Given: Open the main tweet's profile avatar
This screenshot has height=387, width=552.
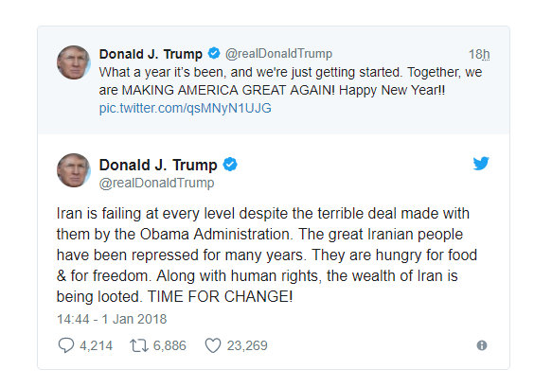Looking at the screenshot, I should click(74, 170).
